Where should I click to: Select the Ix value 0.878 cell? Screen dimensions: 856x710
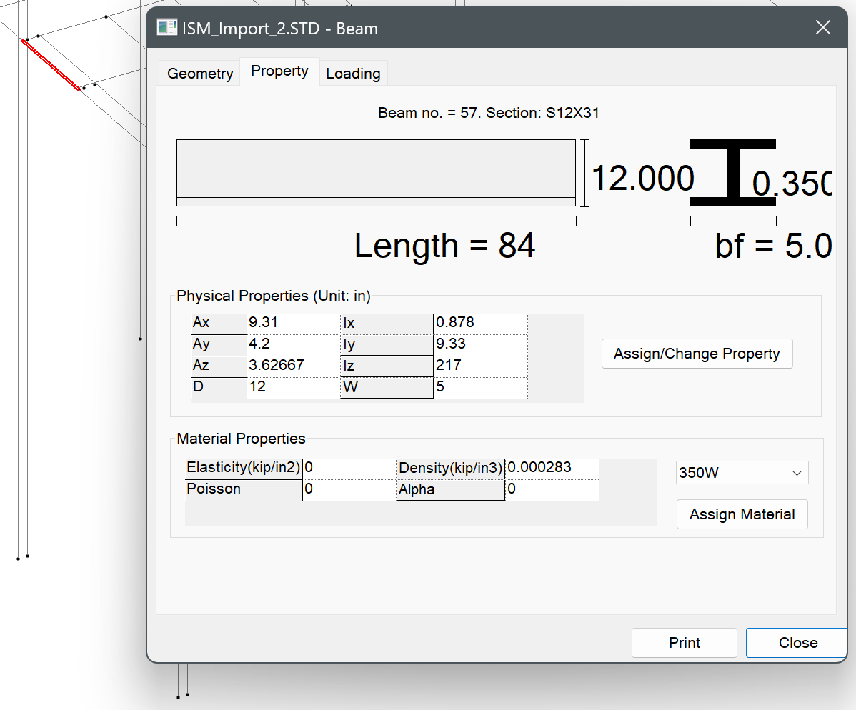(480, 323)
